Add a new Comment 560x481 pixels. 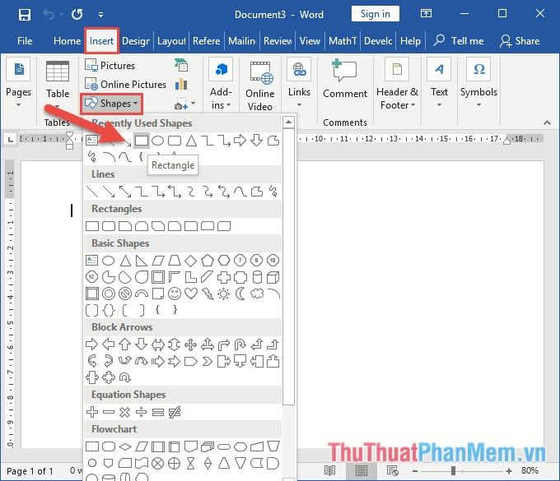[x=344, y=79]
